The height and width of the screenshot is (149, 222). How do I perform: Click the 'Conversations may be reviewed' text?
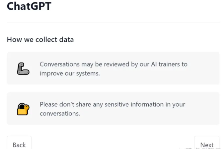coord(113,69)
